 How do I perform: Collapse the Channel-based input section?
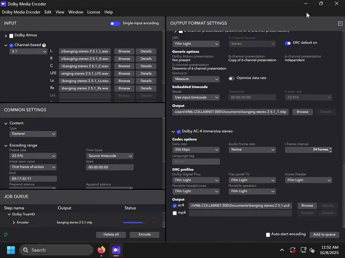pyautogui.click(x=6, y=45)
